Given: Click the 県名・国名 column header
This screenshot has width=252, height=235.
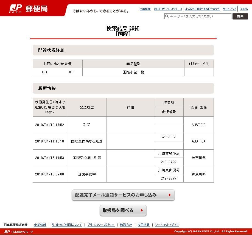Looking at the screenshot, I should (199, 107).
